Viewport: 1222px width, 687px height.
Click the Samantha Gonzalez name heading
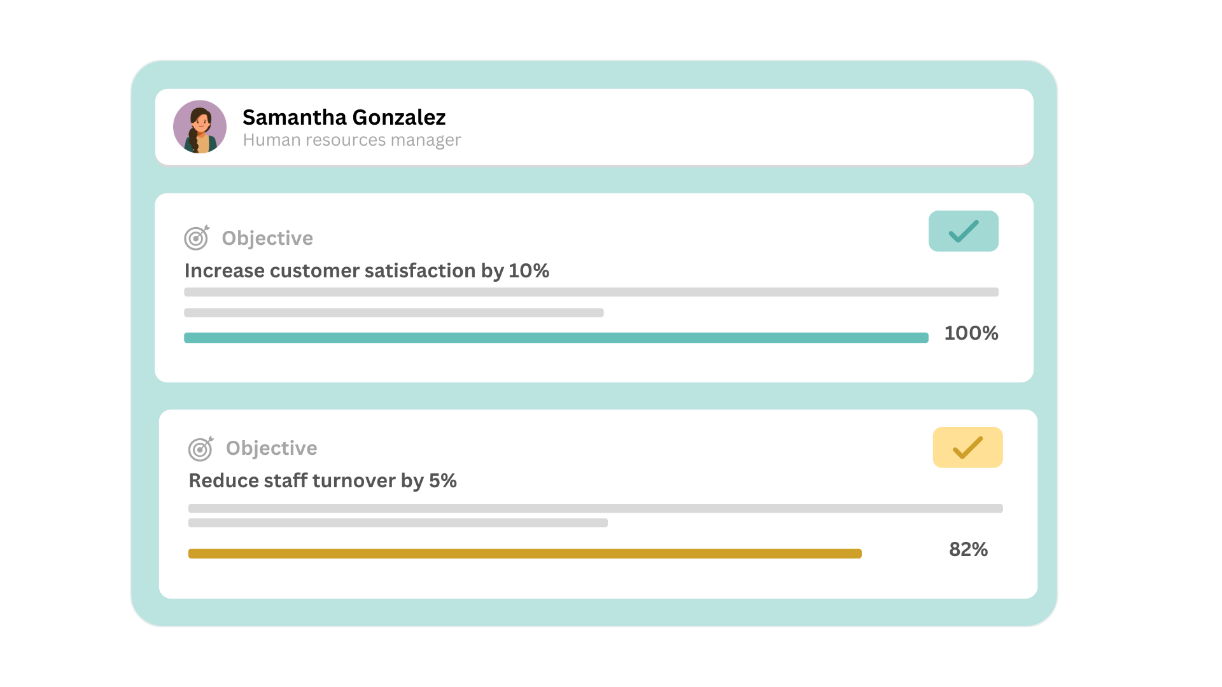344,118
